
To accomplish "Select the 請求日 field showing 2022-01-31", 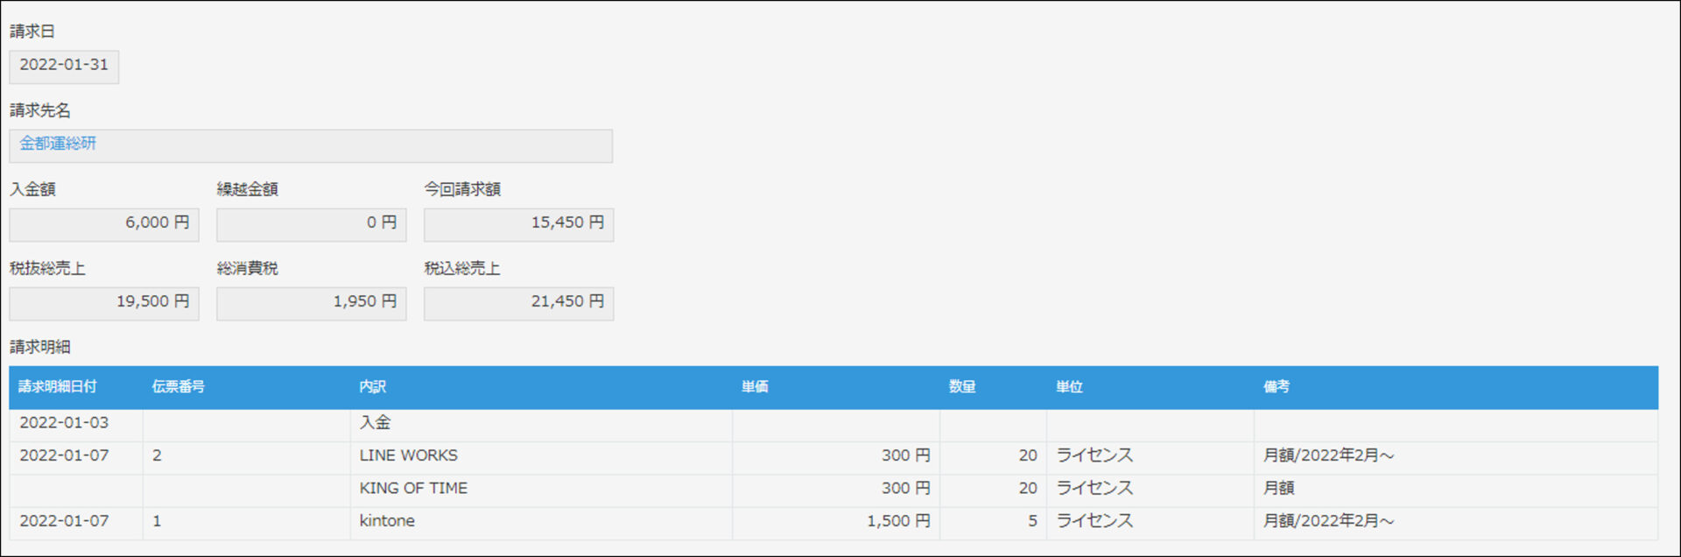I will pyautogui.click(x=64, y=67).
